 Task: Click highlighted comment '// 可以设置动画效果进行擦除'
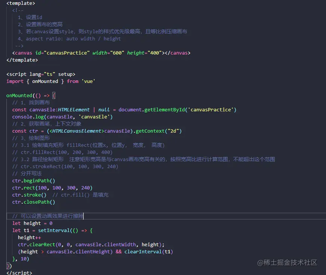point(47,216)
